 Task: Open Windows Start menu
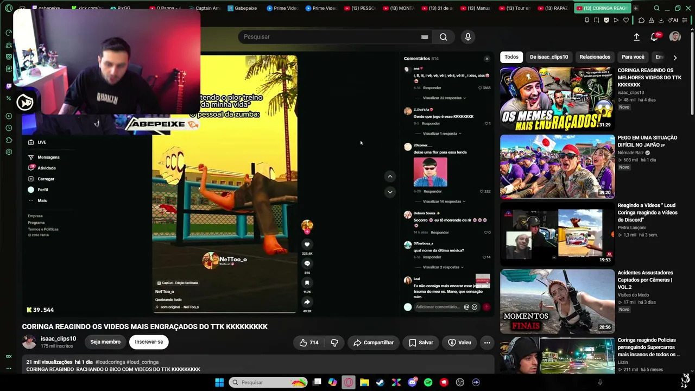219,382
